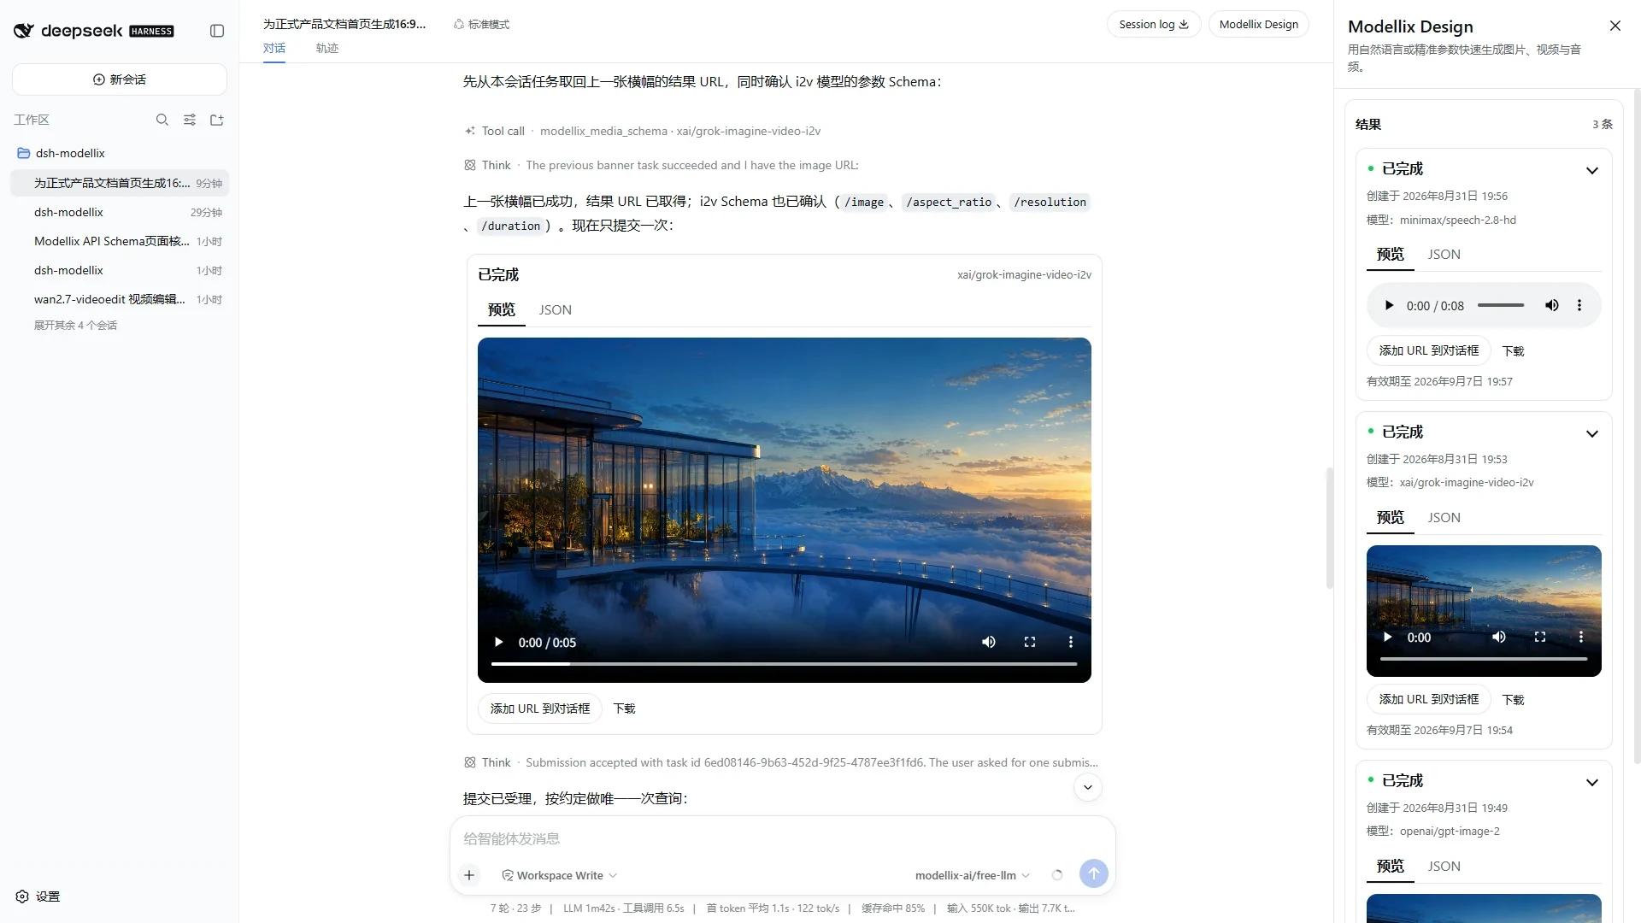Search workspace with magnifier icon

[x=162, y=120]
